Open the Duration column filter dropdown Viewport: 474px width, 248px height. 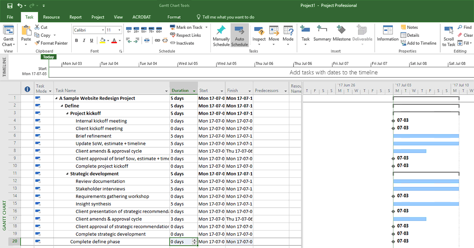[194, 91]
